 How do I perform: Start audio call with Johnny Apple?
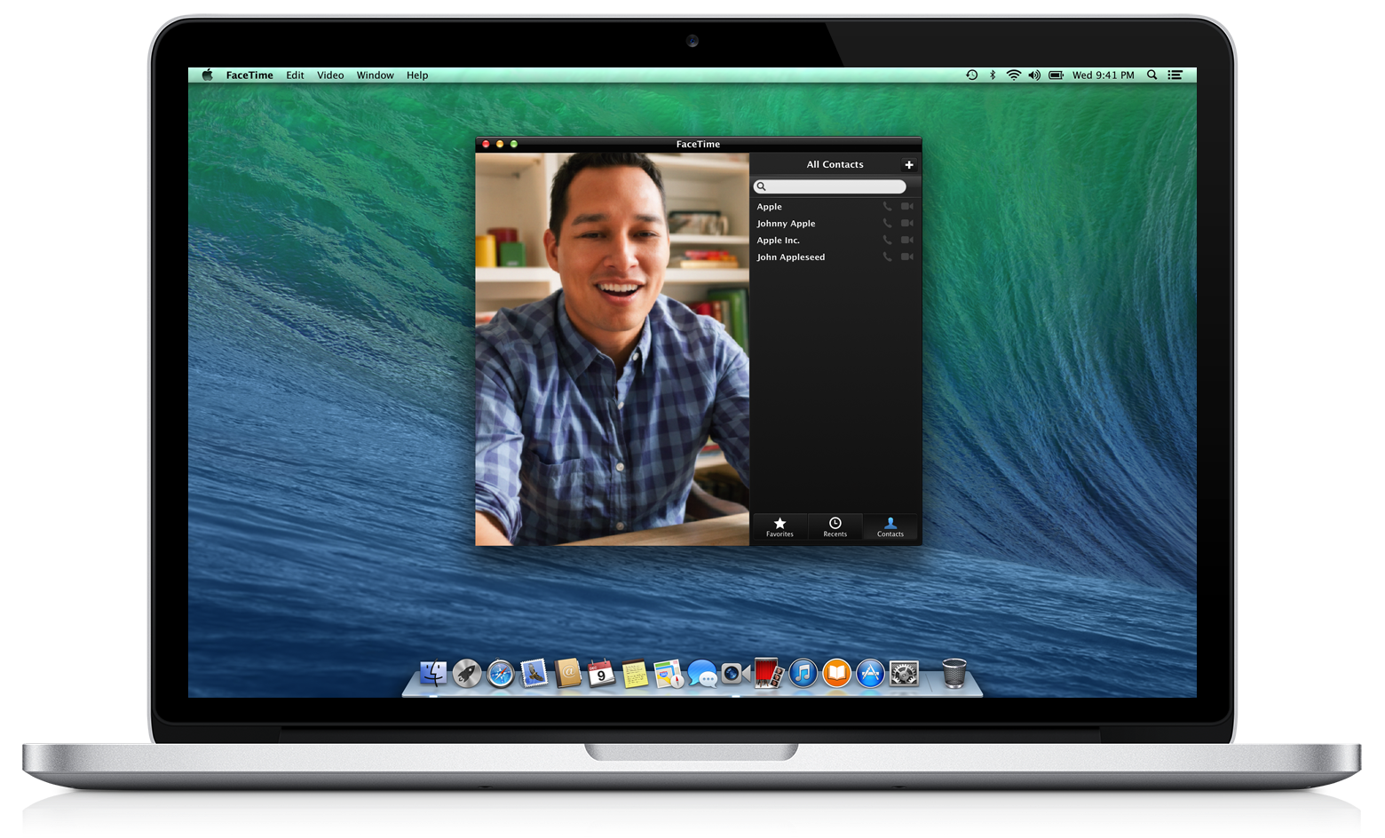[x=887, y=224]
